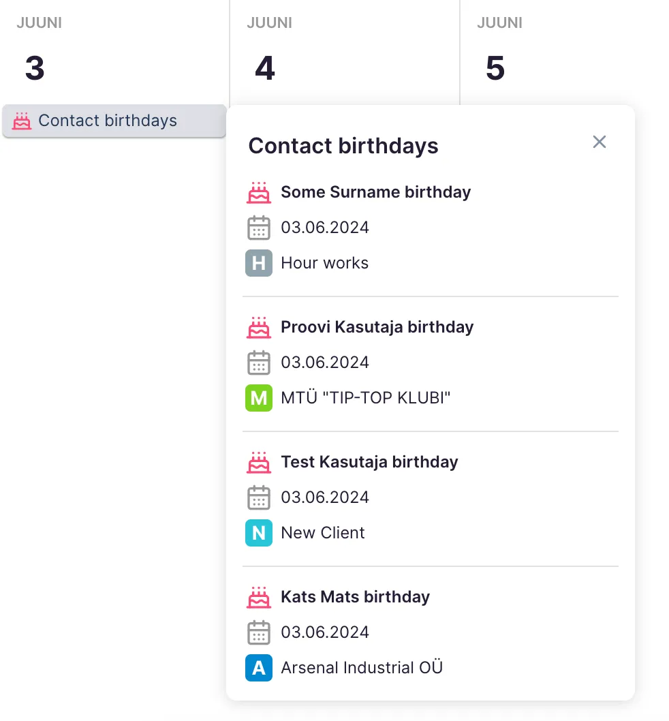The width and height of the screenshot is (669, 721).
Task: Click the calendar date icon under Kats Mats birthday
Action: [x=259, y=632]
